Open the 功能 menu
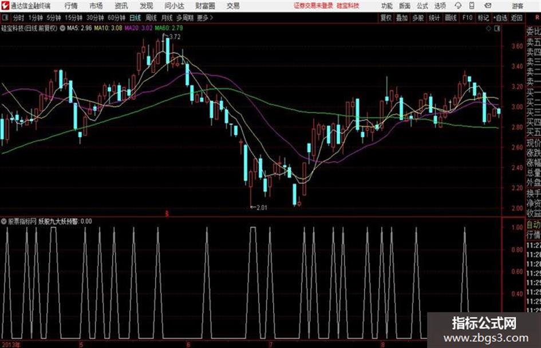 pos(387,6)
